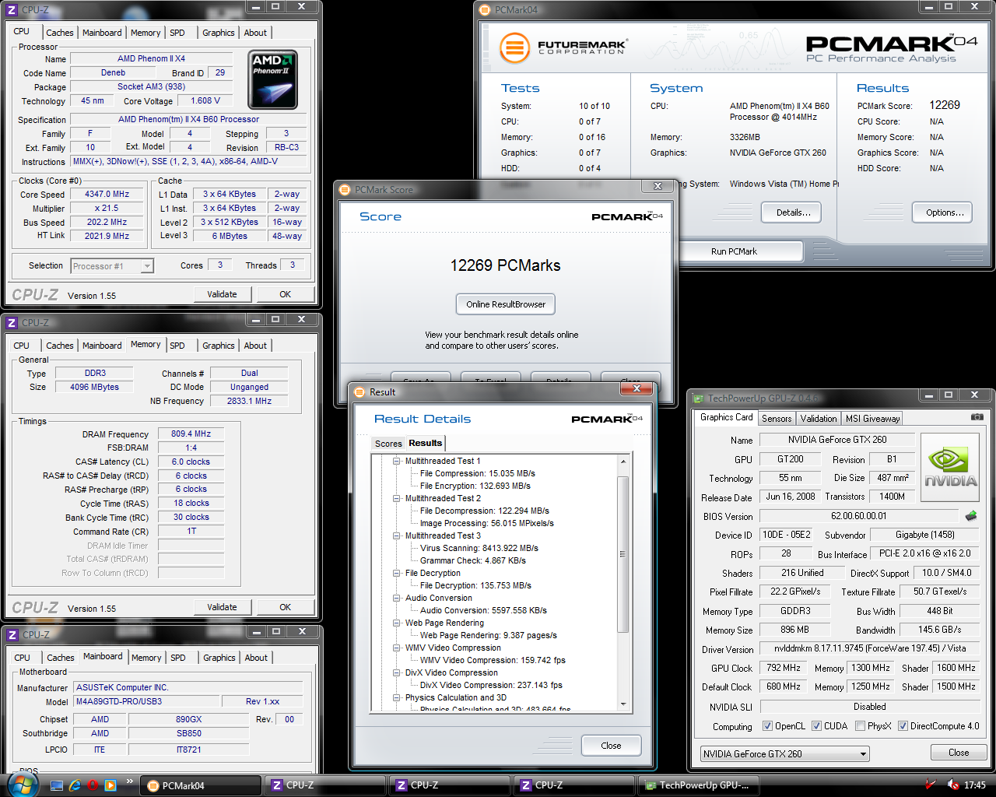Toggle the CUDA checkbox in GPU-Z

point(816,726)
